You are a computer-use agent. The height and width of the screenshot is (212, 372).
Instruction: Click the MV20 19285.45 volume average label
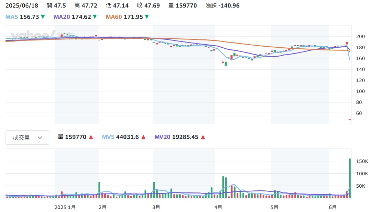pyautogui.click(x=180, y=137)
